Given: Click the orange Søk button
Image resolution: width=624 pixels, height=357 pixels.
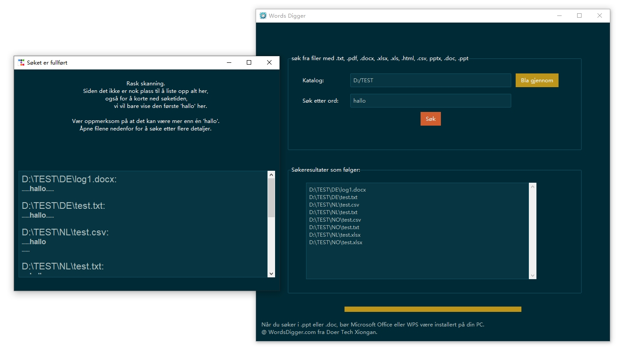Looking at the screenshot, I should [x=431, y=119].
